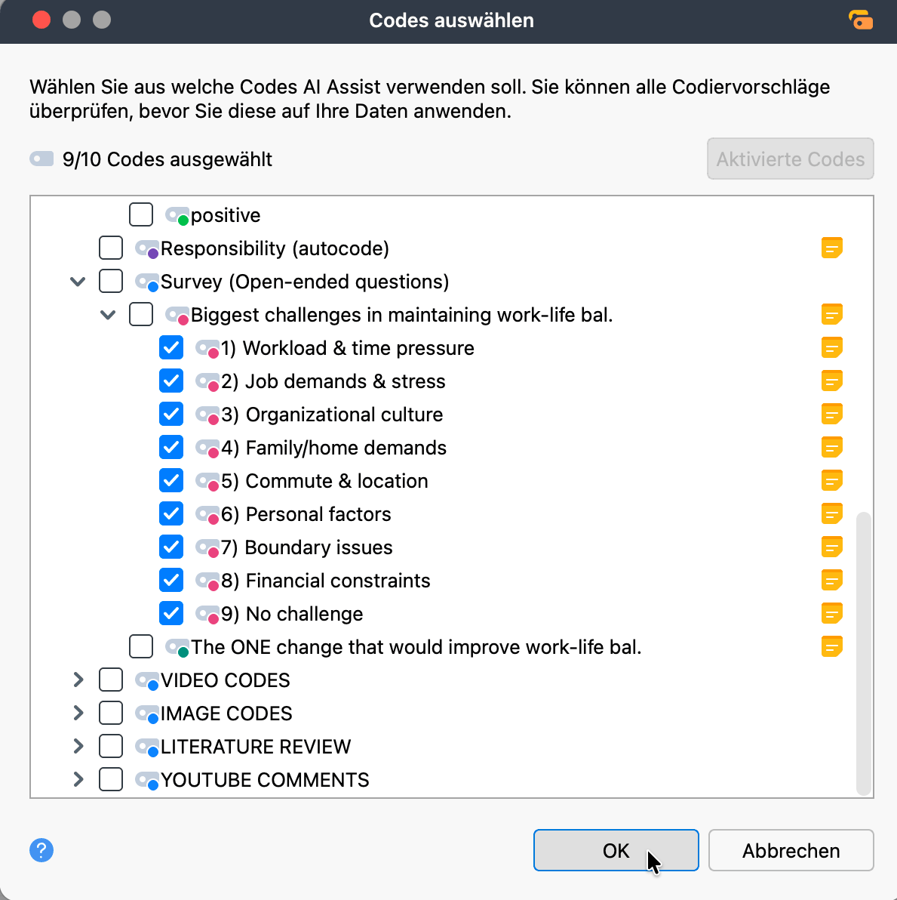Open the memo for "The ONE change that would improve work-life bal."

pos(832,646)
